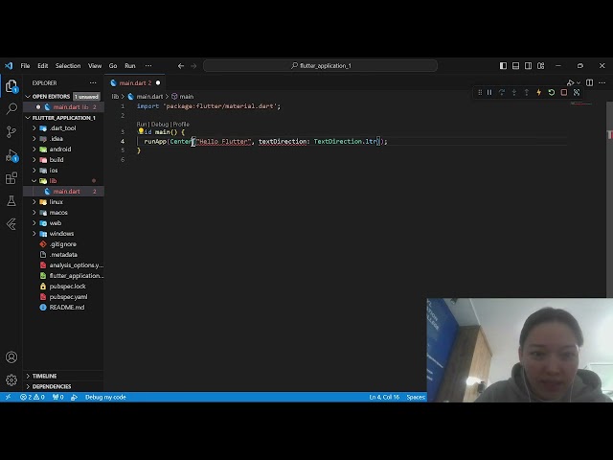Screen dimensions: 613x460
Task: Expand the TIMELINE section
Action: click(63, 376)
